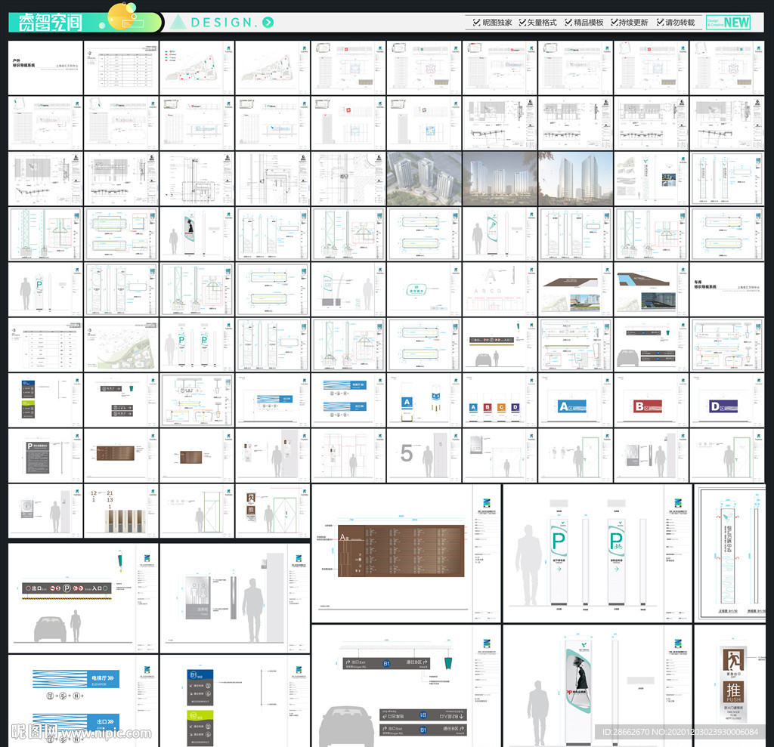Open the large preview with two P parking totems
This screenshot has width=774, height=747.
coord(597,553)
